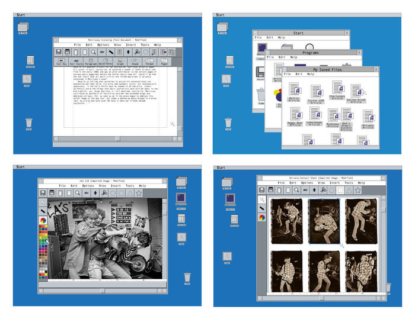Select the pointer tool in the LA's image window sidebar

pos(43,202)
